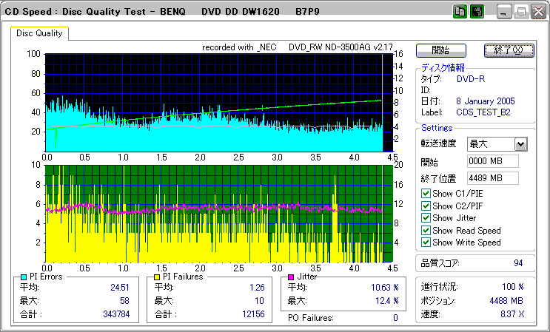
Task: Minimize the CD Speed window
Action: (504, 12)
